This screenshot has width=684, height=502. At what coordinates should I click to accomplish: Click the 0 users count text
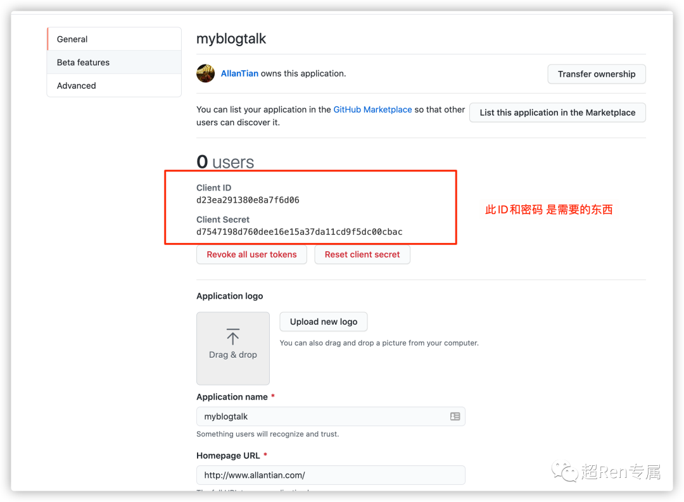tap(225, 162)
